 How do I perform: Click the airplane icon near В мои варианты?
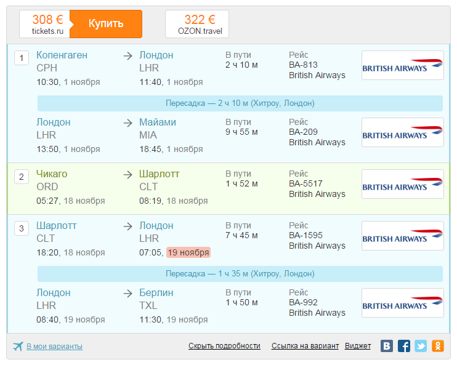tap(18, 346)
